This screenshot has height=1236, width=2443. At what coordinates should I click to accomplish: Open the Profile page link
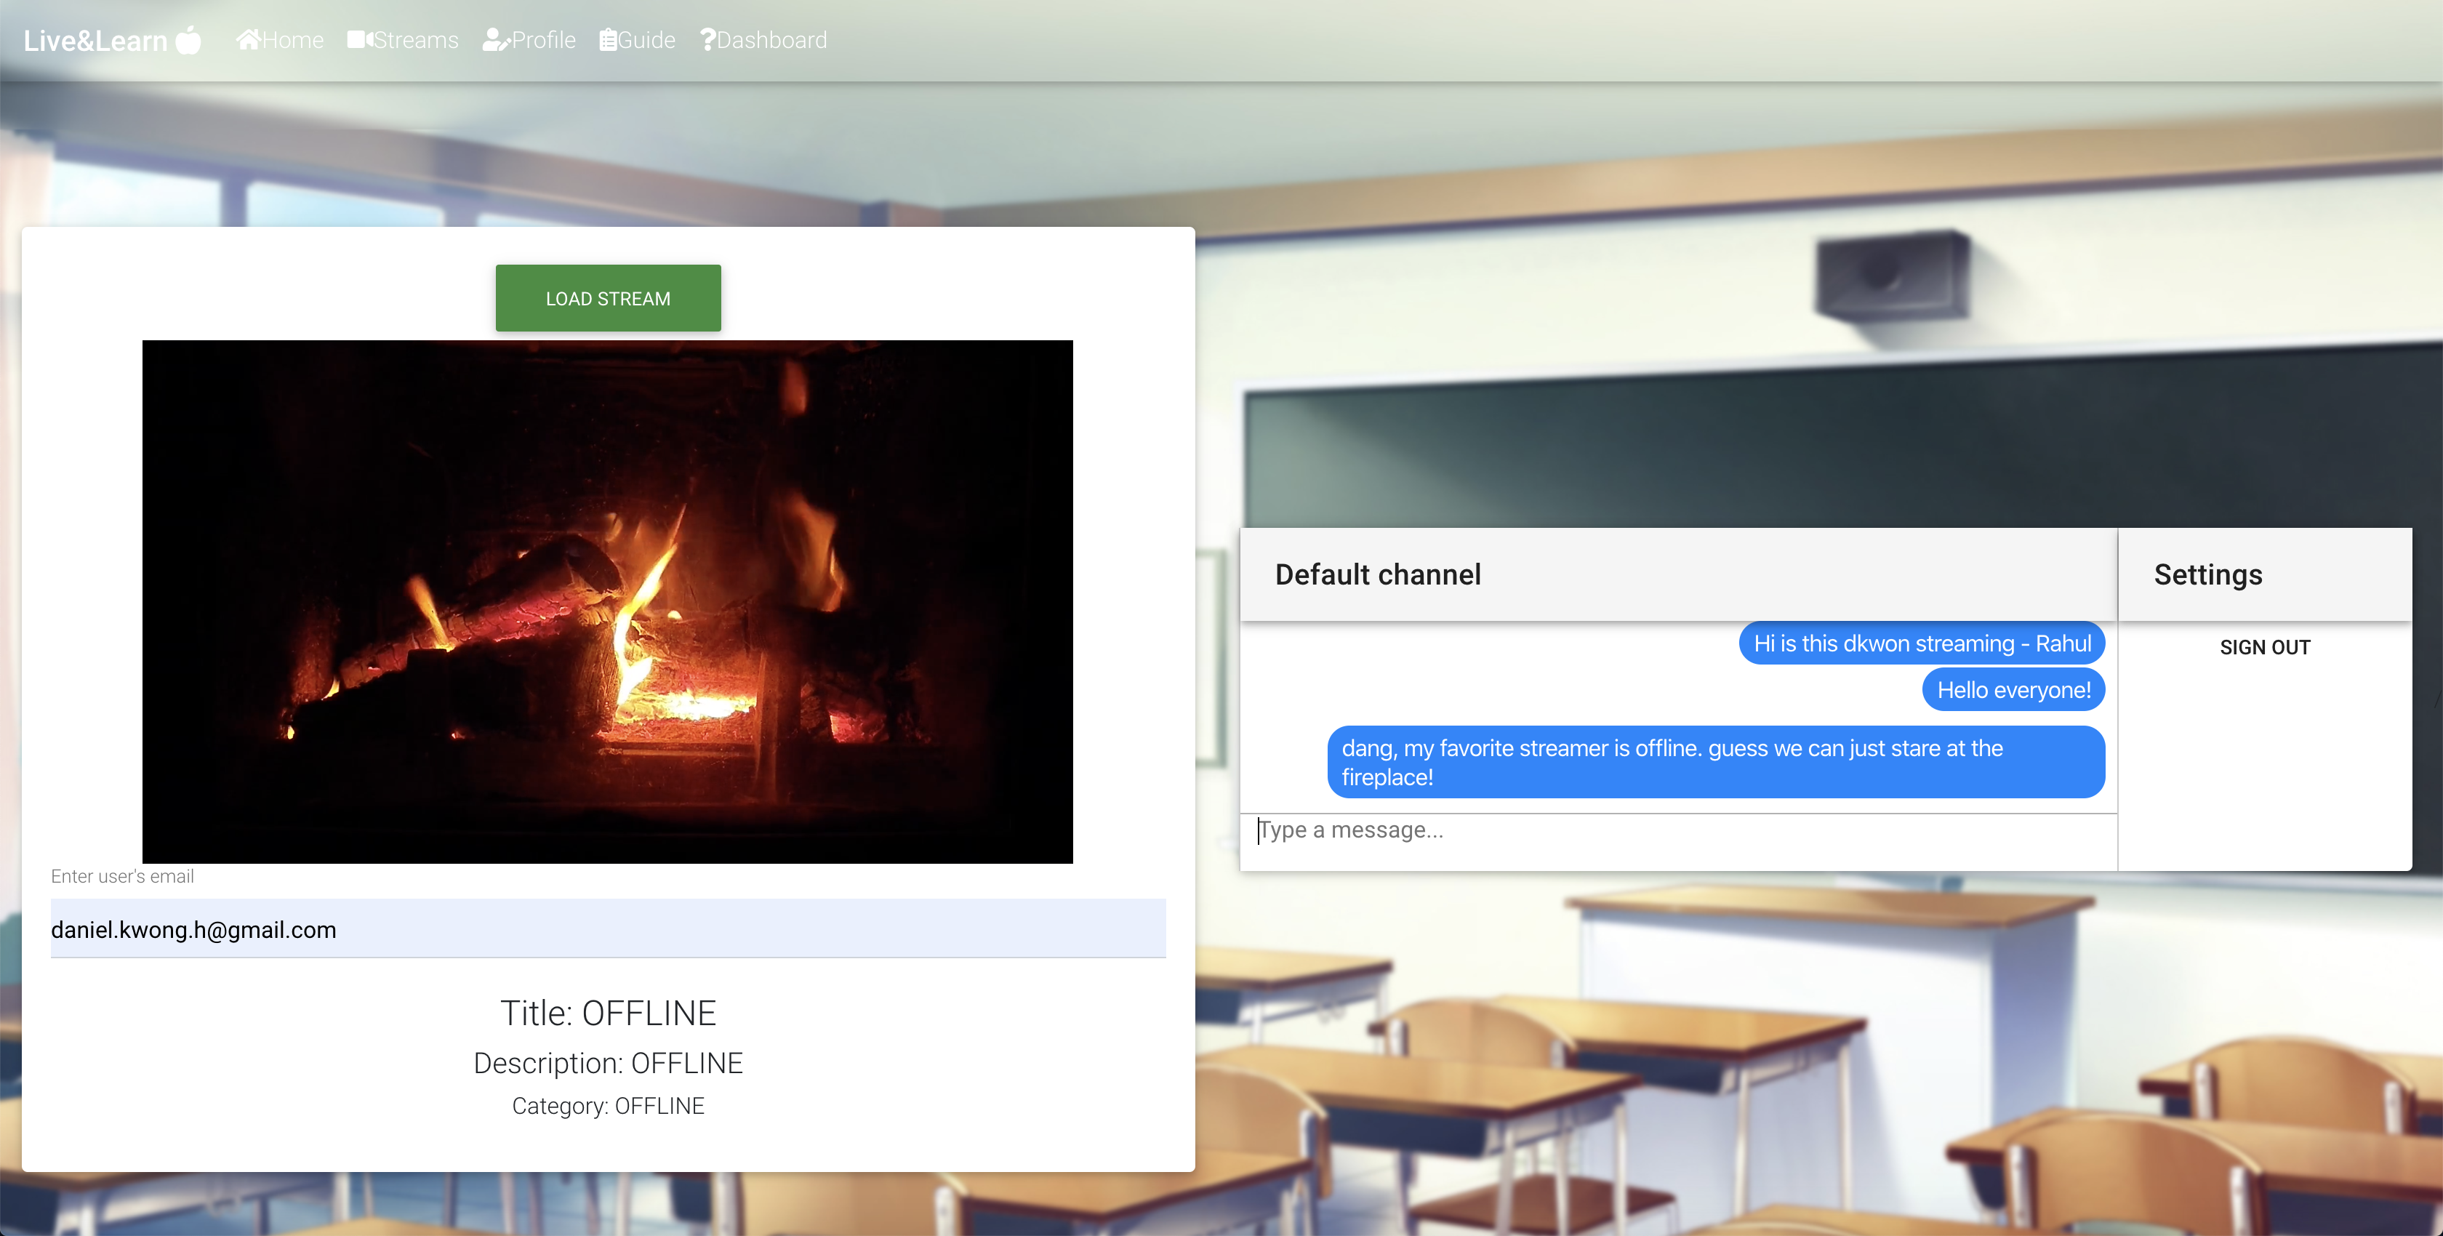[543, 40]
